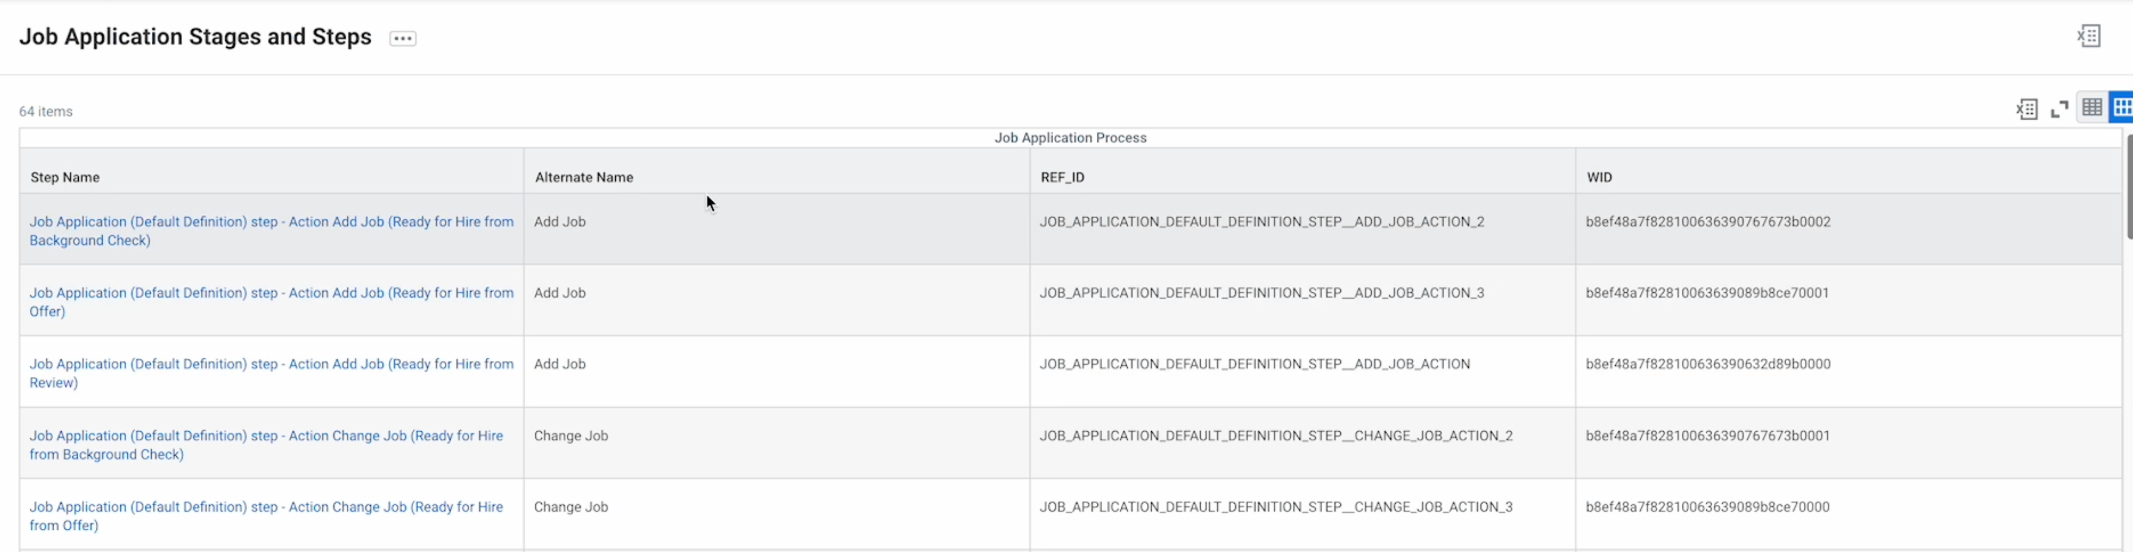Open Change Job (Ready for Hire from Offer) link
This screenshot has height=552, width=2133.
(x=267, y=516)
